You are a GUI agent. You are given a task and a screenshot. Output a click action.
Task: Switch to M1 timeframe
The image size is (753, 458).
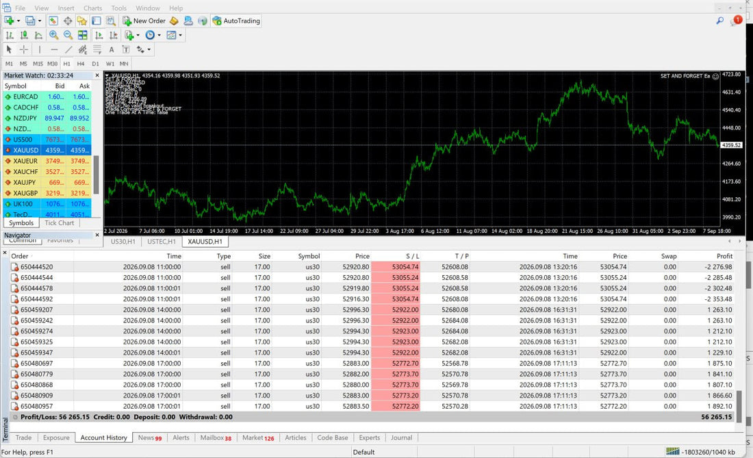9,64
